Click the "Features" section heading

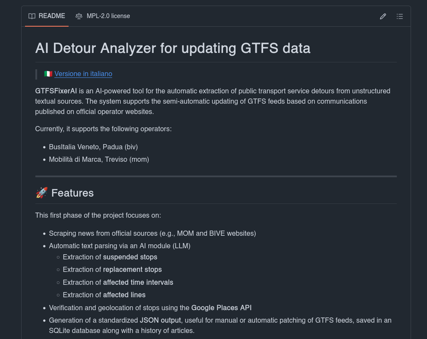click(x=72, y=193)
